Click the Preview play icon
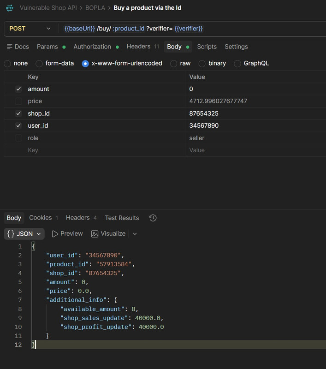This screenshot has width=326, height=369. point(55,234)
